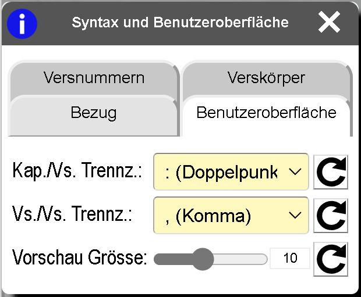Click the Kap./Vs. Trennz. label
This screenshot has height=297, width=361.
[77, 172]
